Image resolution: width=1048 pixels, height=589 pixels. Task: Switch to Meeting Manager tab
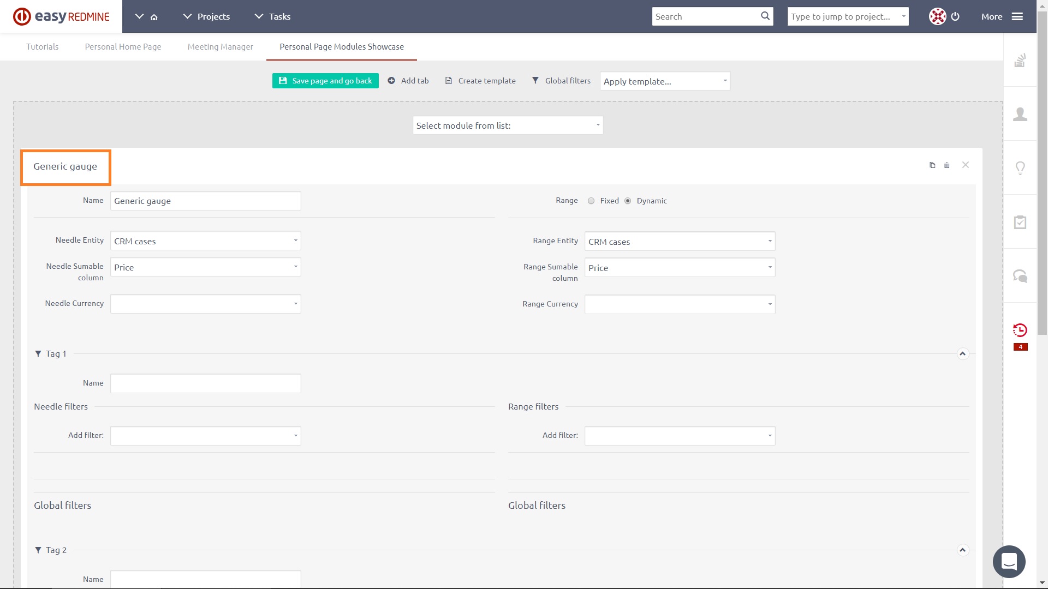tap(220, 47)
